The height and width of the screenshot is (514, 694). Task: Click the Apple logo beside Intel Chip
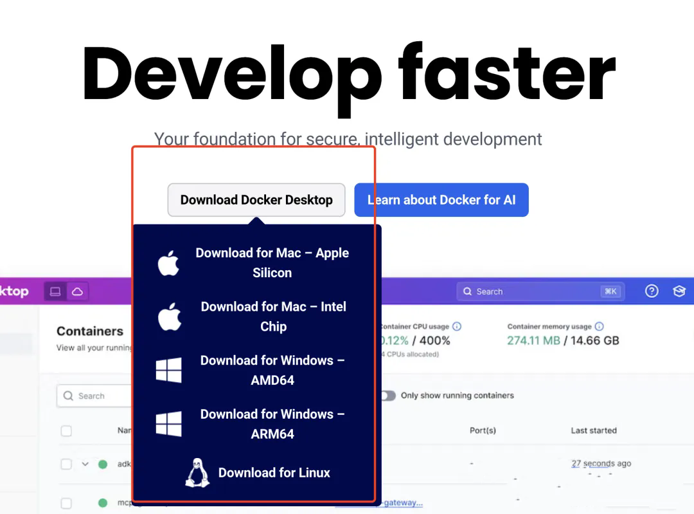[x=170, y=317]
